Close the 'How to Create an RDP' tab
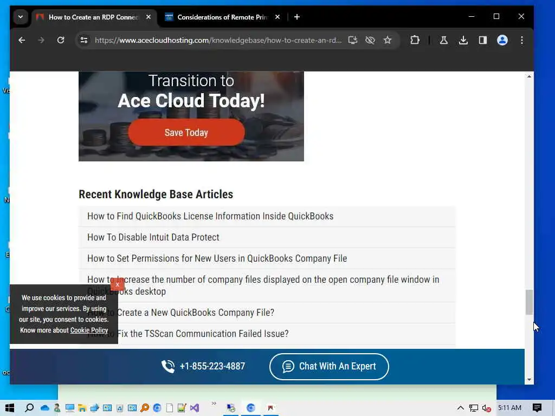This screenshot has height=416, width=555. click(x=149, y=17)
